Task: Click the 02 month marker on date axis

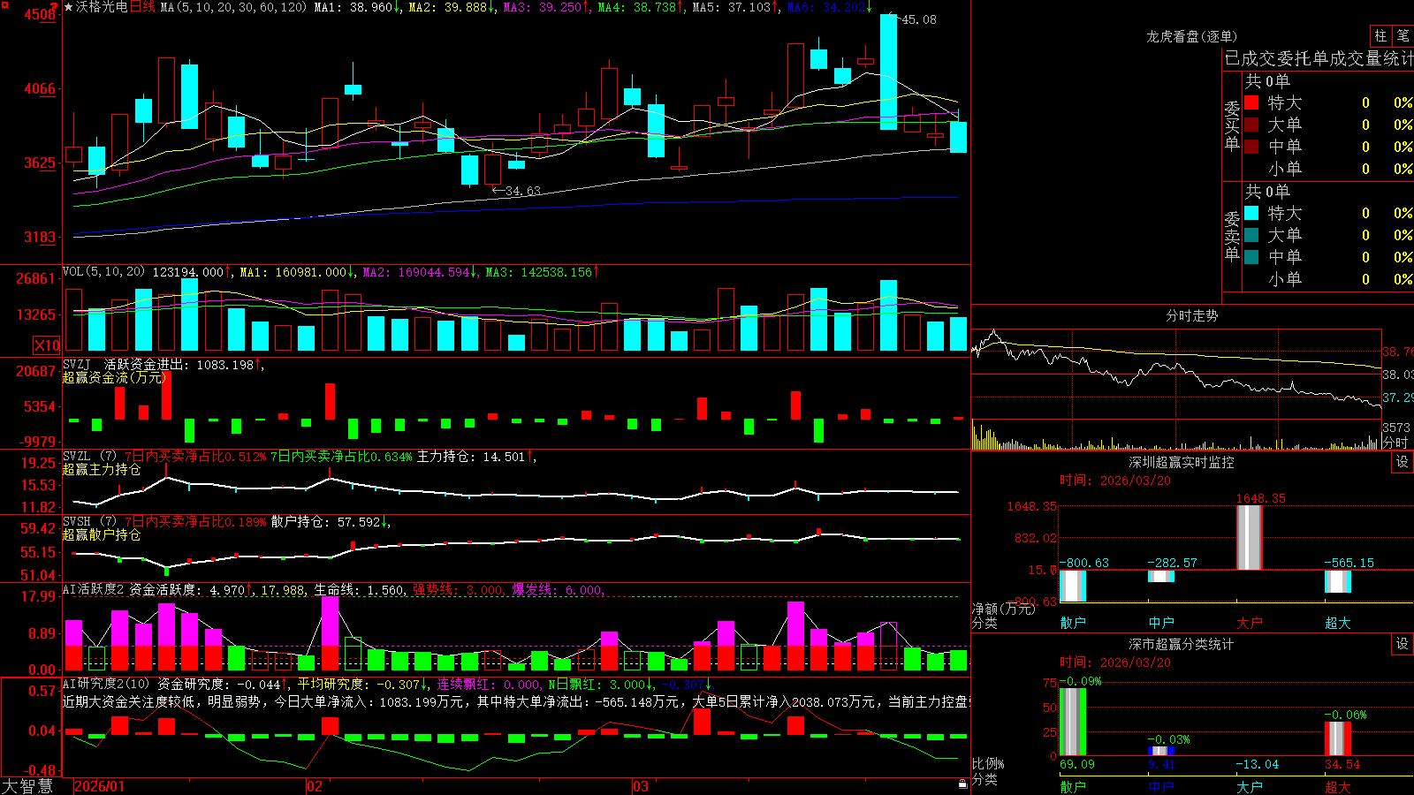Action: coord(315,786)
